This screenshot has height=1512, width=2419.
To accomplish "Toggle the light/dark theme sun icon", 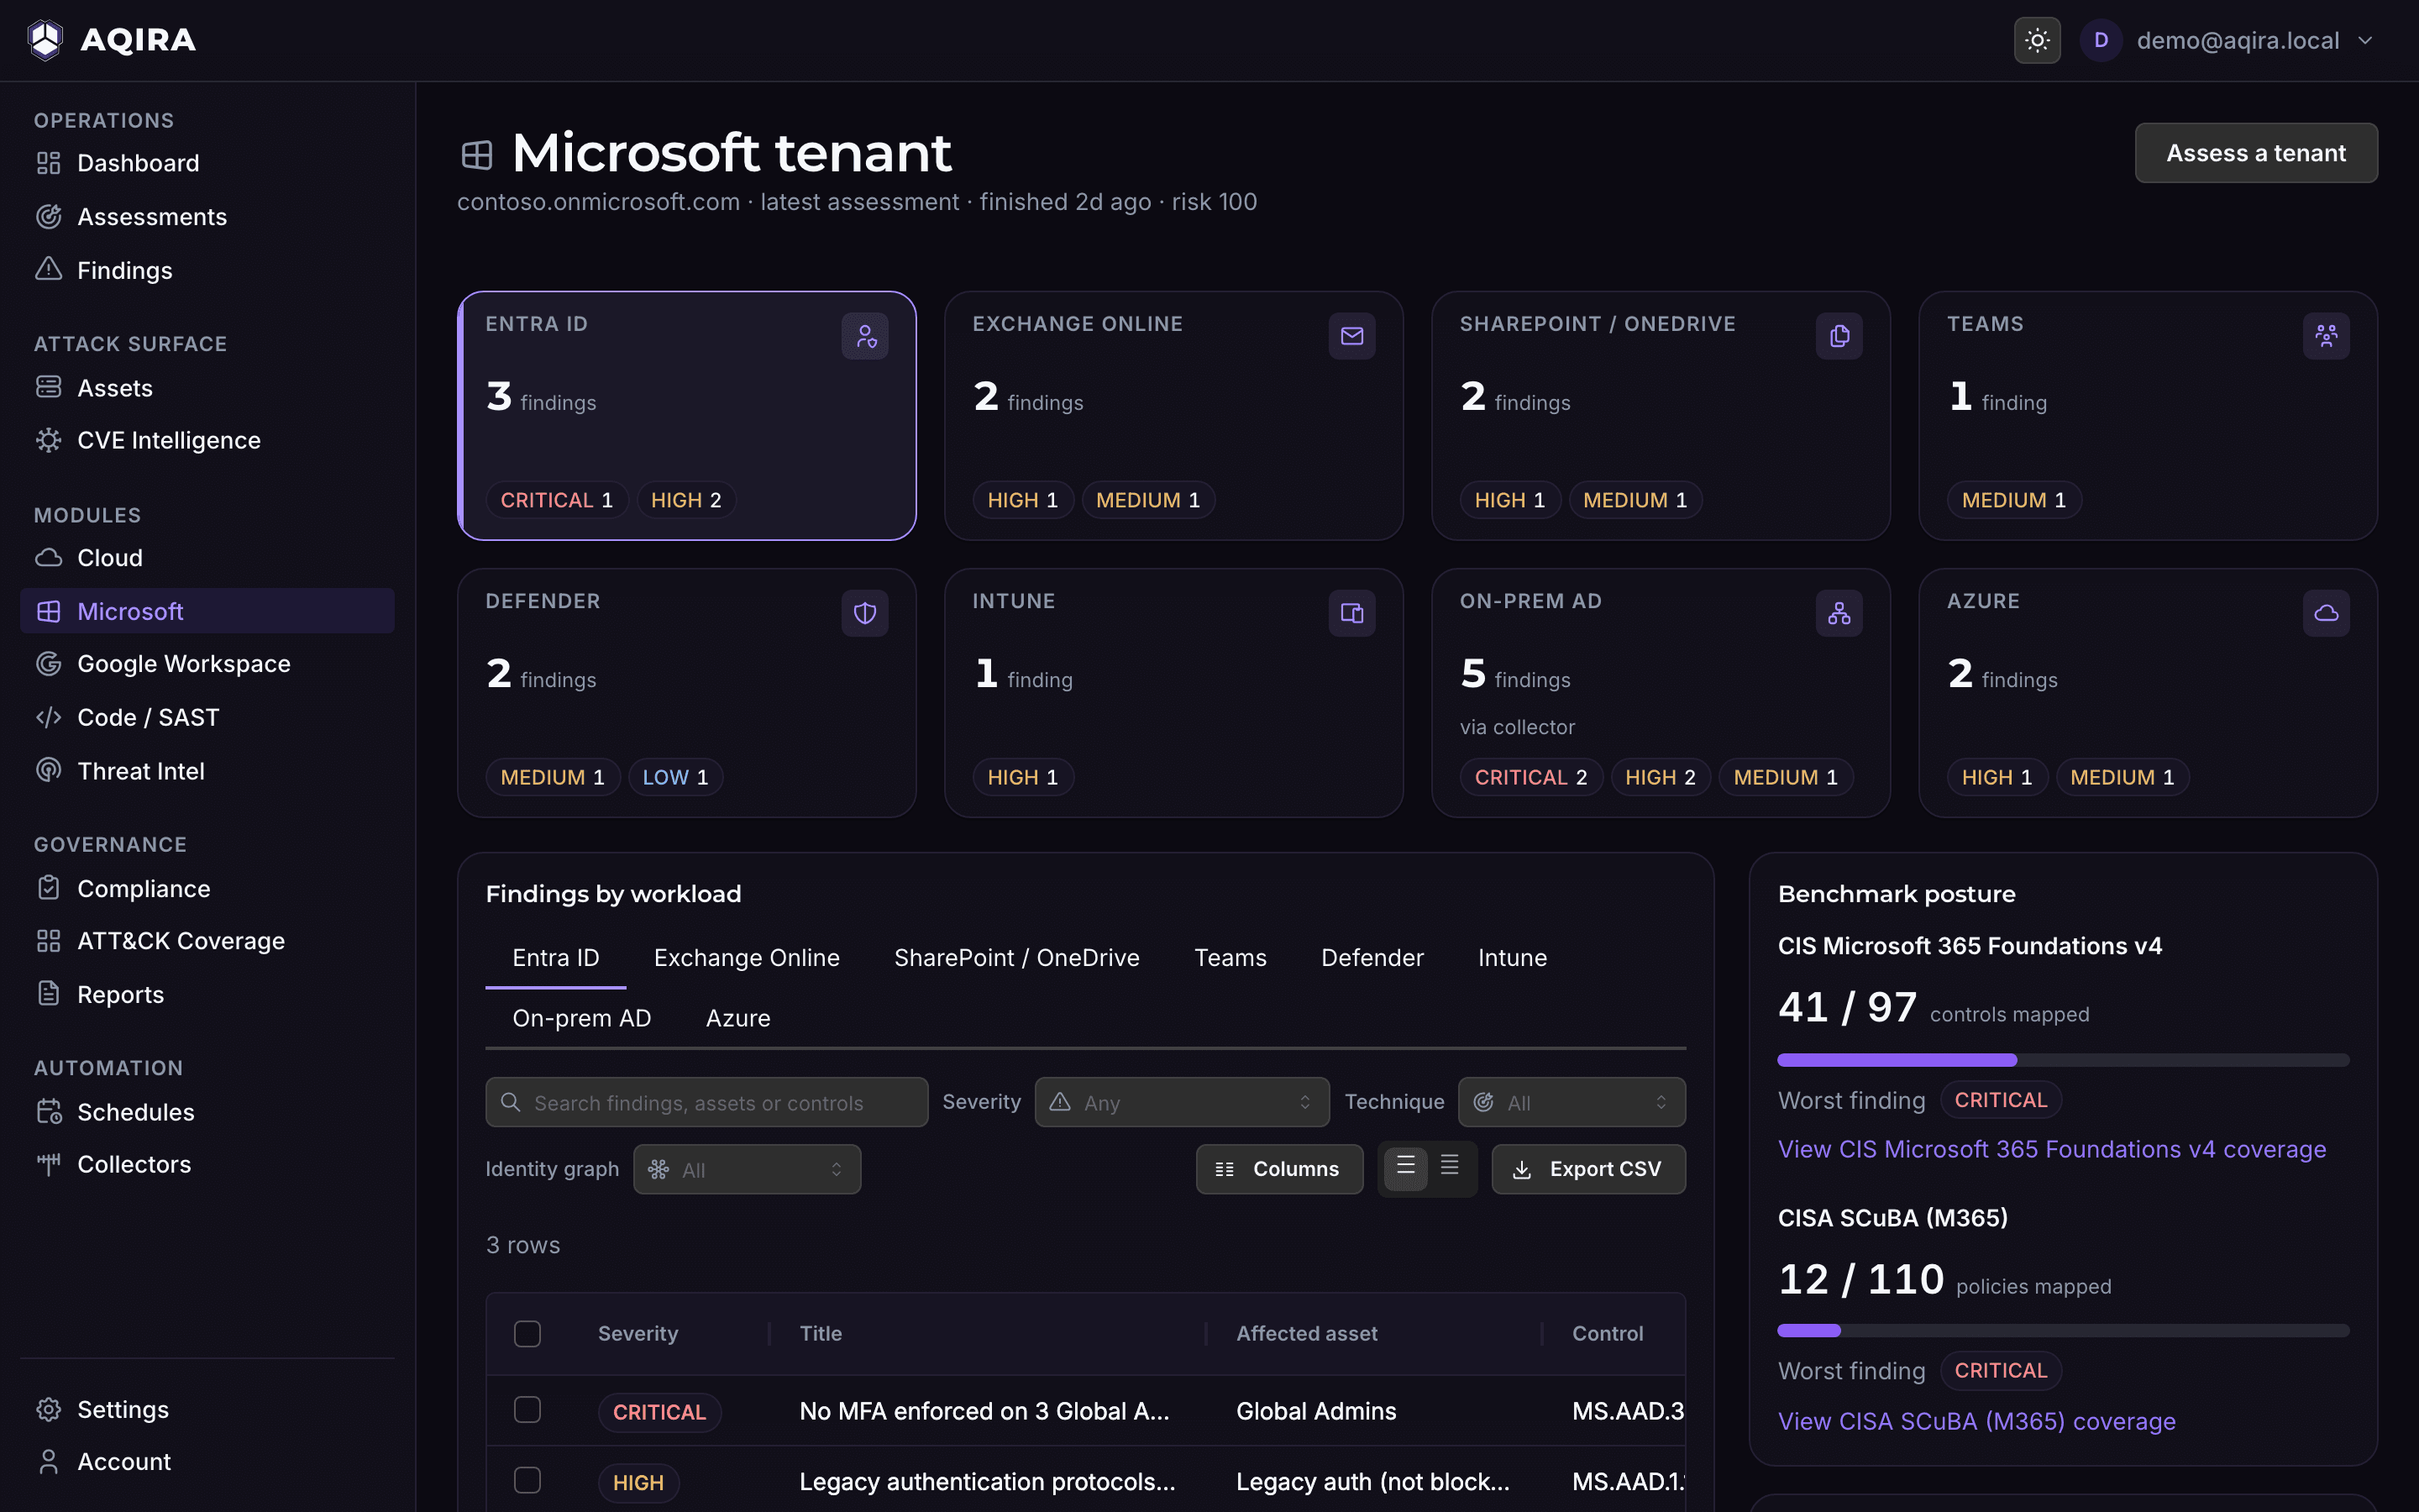I will (2036, 40).
